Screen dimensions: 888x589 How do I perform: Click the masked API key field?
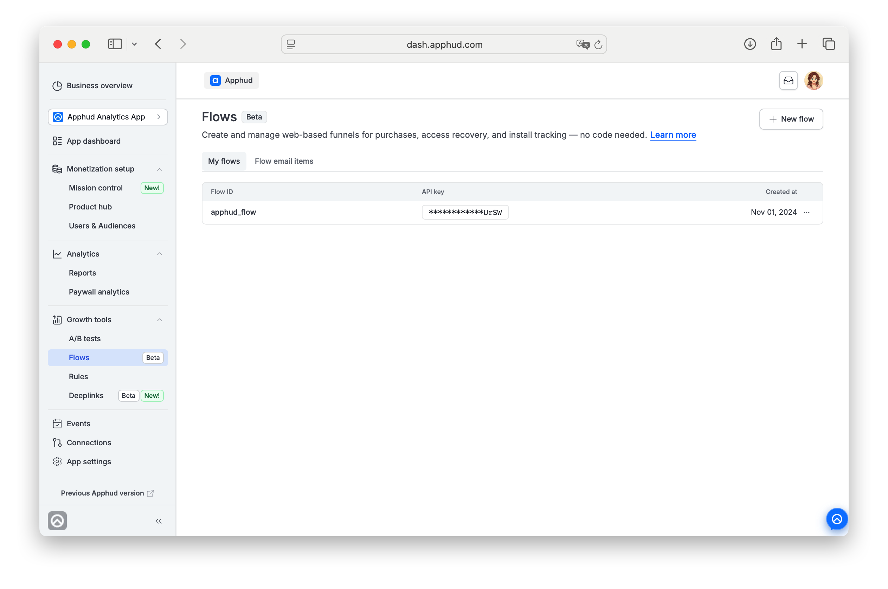point(465,212)
